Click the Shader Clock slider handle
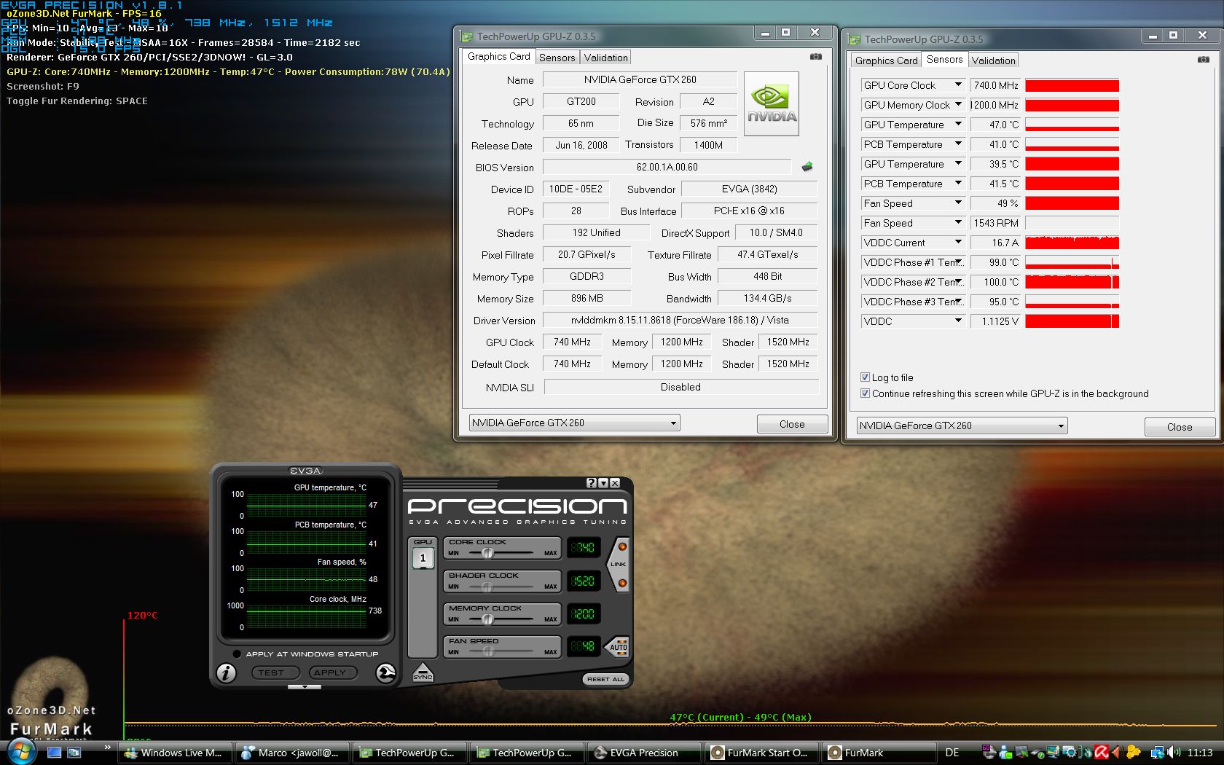This screenshot has height=765, width=1224. [x=486, y=586]
